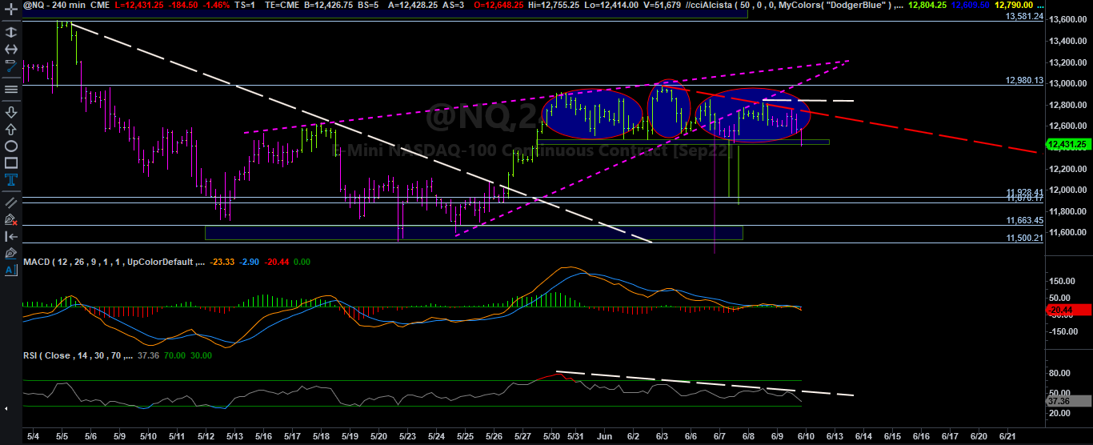Image resolution: width=1093 pixels, height=445 pixels.
Task: Select the trendline drawing tool
Action: click(11, 66)
